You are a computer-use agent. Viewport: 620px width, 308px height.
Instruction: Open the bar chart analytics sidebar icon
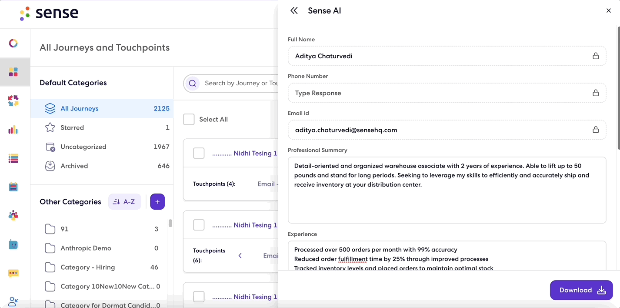13,130
